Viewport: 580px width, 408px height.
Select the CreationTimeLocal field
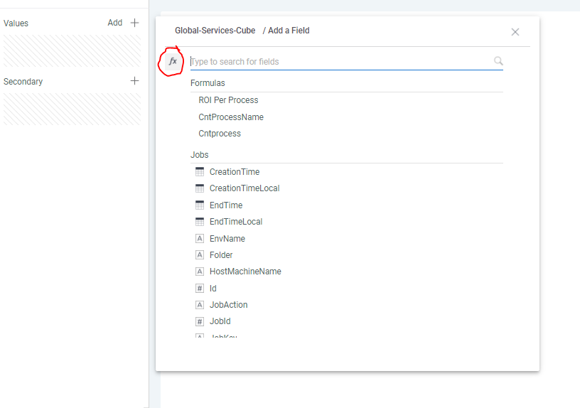click(245, 188)
